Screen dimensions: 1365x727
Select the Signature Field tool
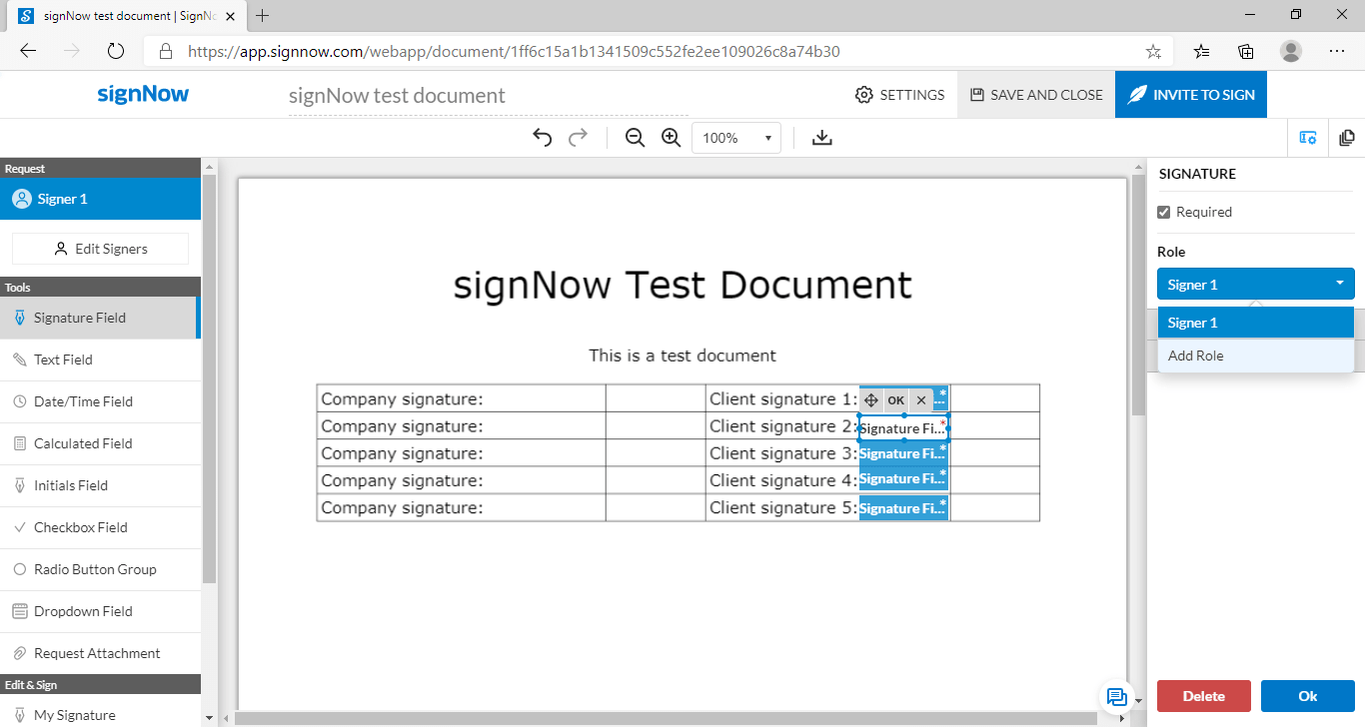coord(100,318)
